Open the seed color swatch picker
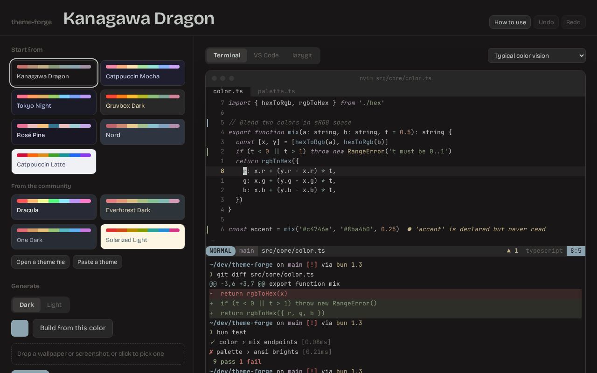Screen dimensions: 597x373 tap(20, 328)
